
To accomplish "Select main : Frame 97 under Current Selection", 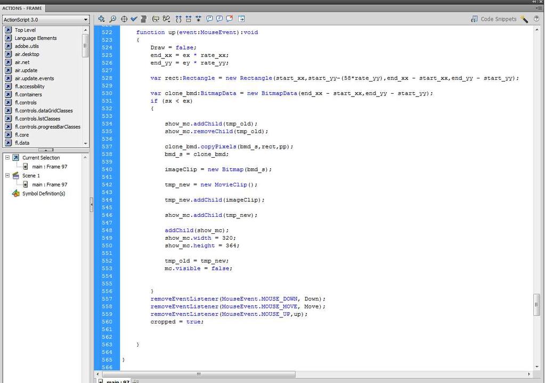I will [50, 167].
